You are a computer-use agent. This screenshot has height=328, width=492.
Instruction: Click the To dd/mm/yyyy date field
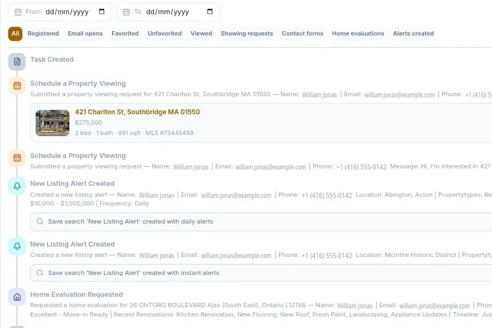[168, 12]
